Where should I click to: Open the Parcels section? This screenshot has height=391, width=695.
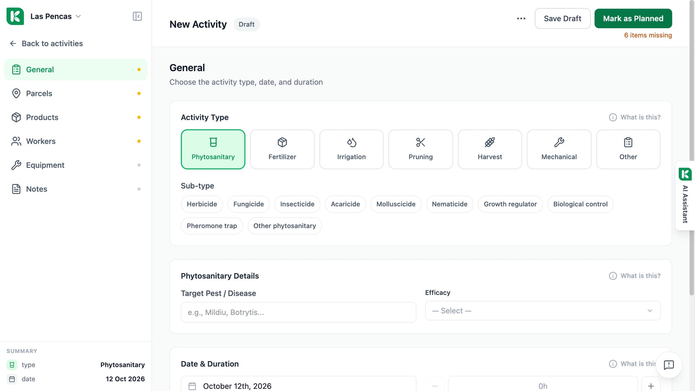click(76, 93)
